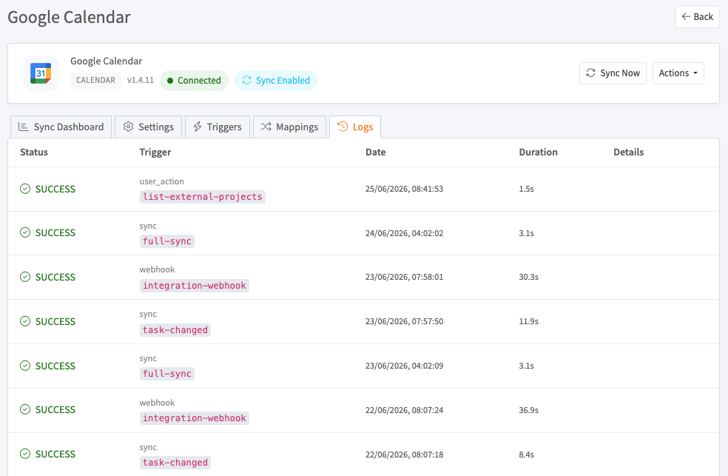728x476 pixels.
Task: Click the Logs history clock icon
Action: click(343, 127)
